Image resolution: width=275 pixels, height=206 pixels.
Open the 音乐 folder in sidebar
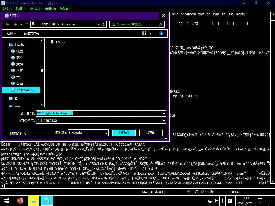pos(17,77)
